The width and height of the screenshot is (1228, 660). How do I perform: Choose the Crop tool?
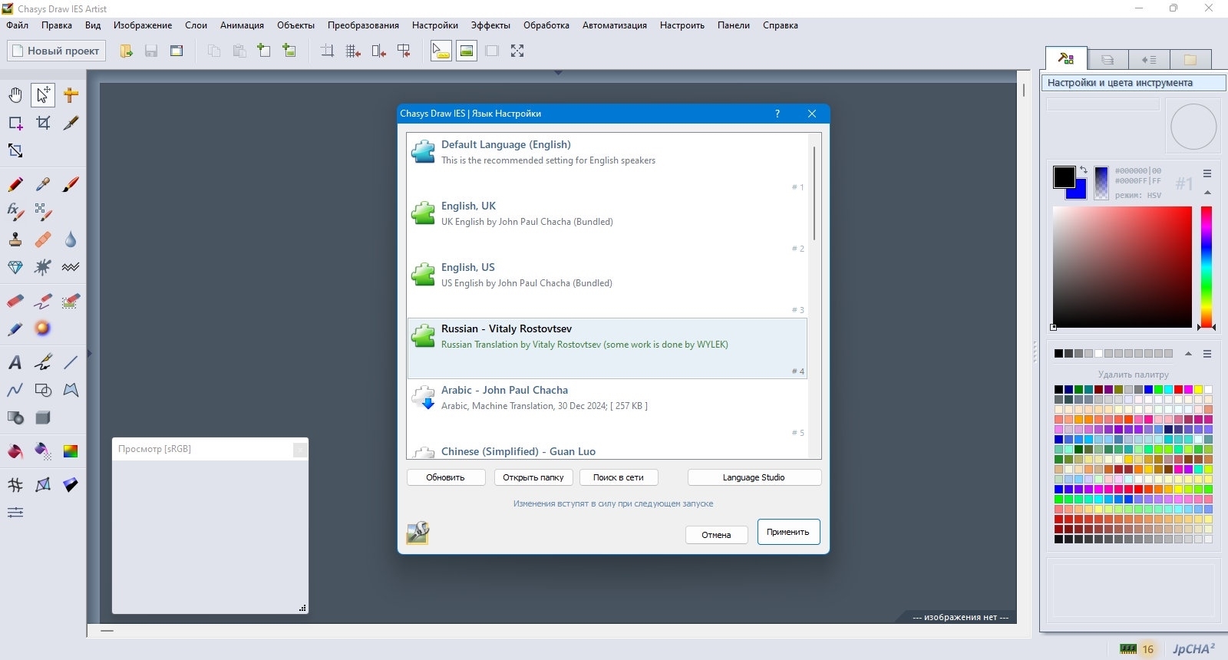tap(43, 123)
